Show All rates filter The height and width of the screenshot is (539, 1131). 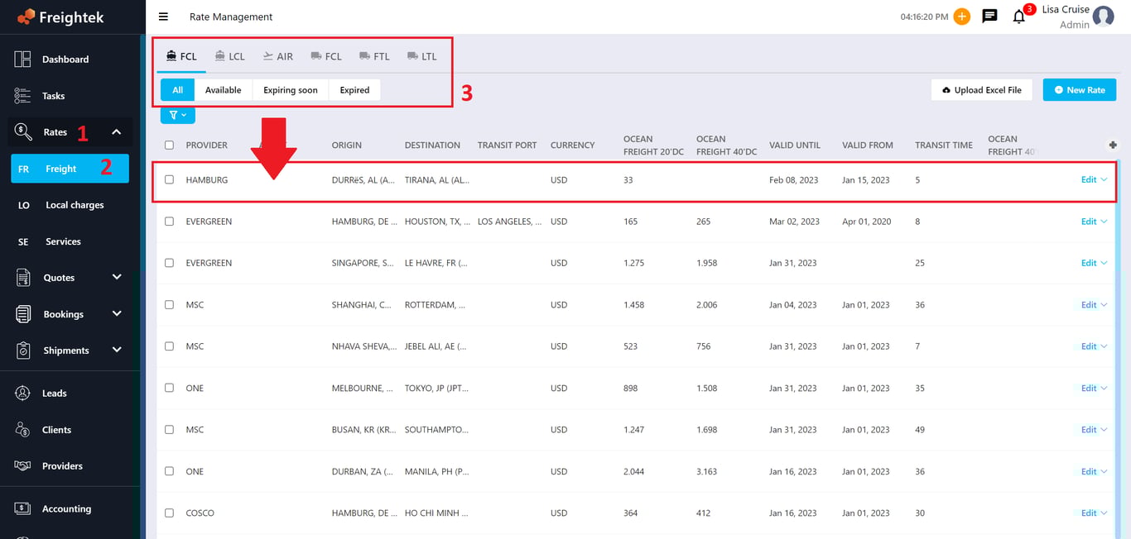177,90
